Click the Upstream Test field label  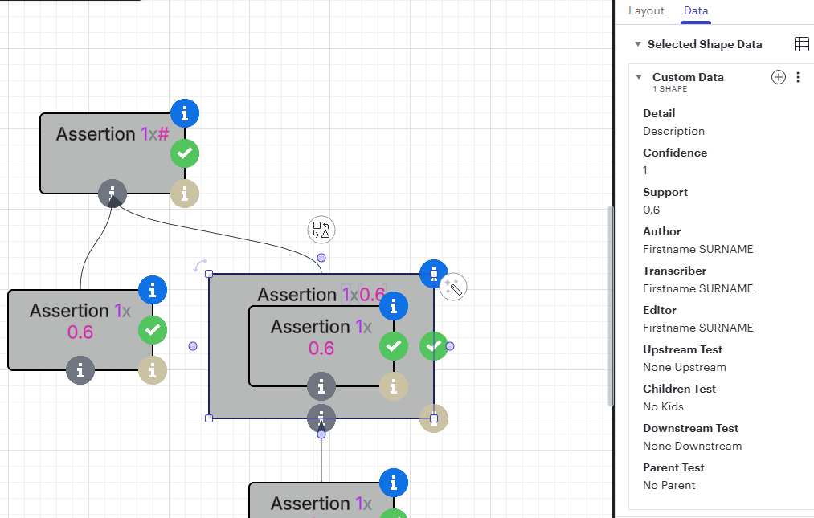pos(683,350)
